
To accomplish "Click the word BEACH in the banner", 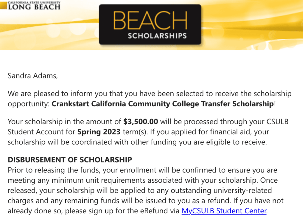I will coord(150,20).
